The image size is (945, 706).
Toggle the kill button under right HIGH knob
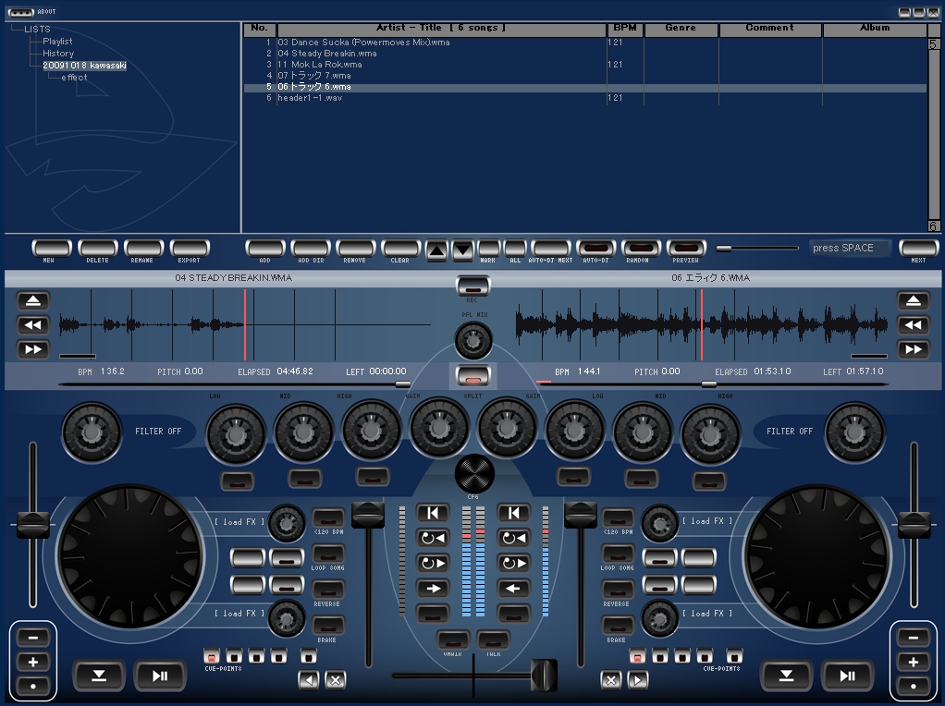tap(709, 481)
